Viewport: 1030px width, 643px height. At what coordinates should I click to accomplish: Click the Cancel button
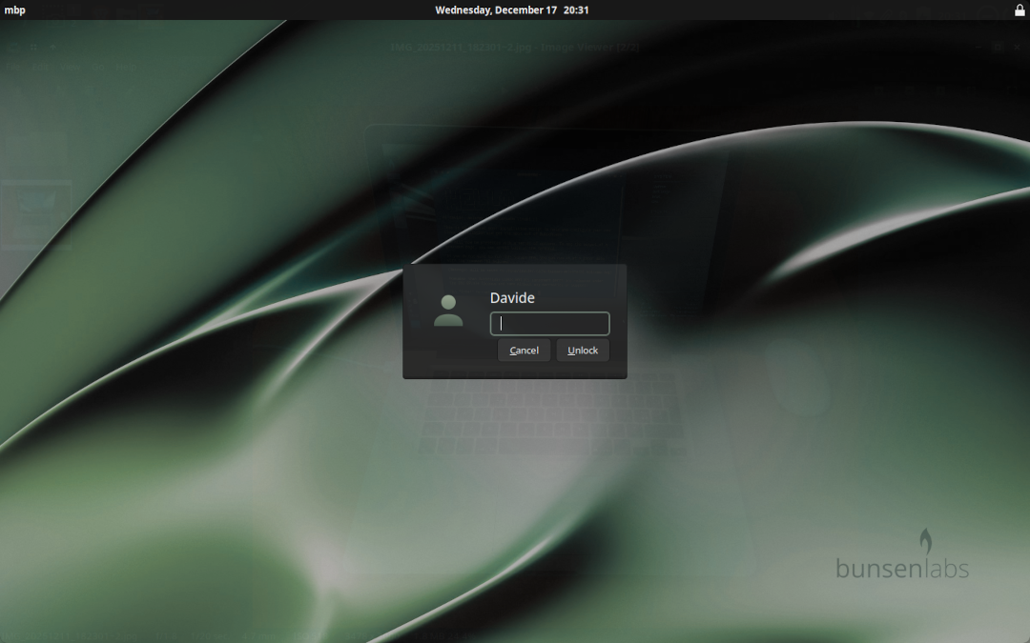pos(525,351)
